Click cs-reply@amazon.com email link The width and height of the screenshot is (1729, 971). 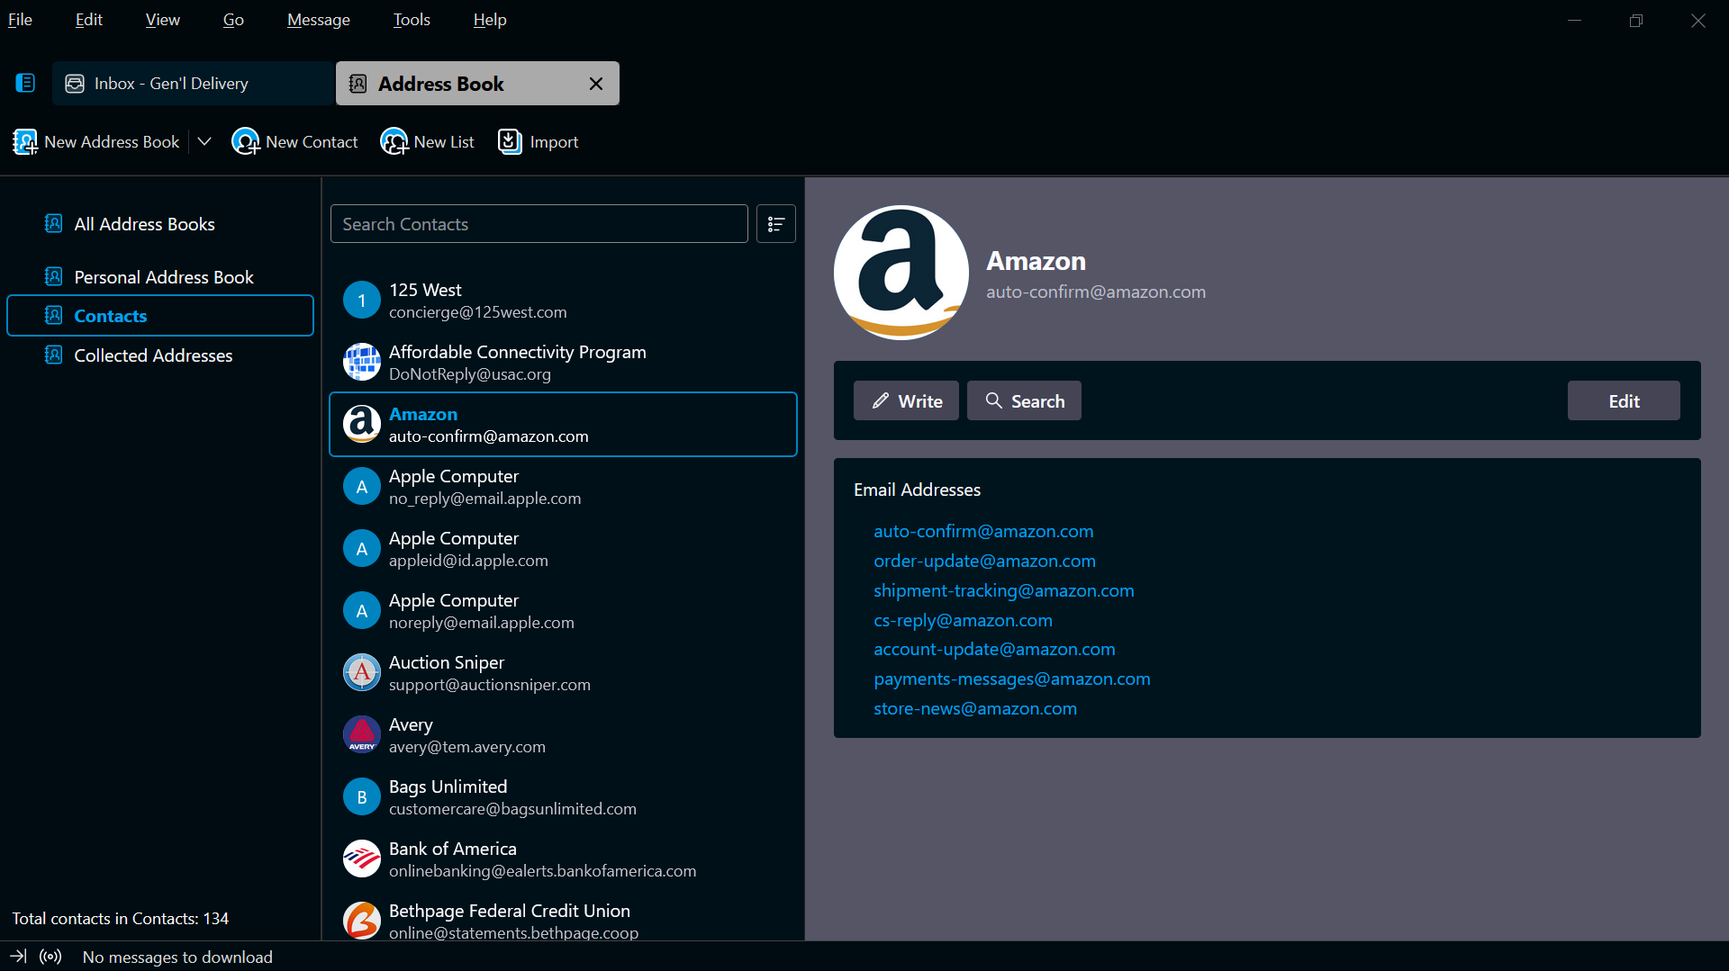click(963, 620)
